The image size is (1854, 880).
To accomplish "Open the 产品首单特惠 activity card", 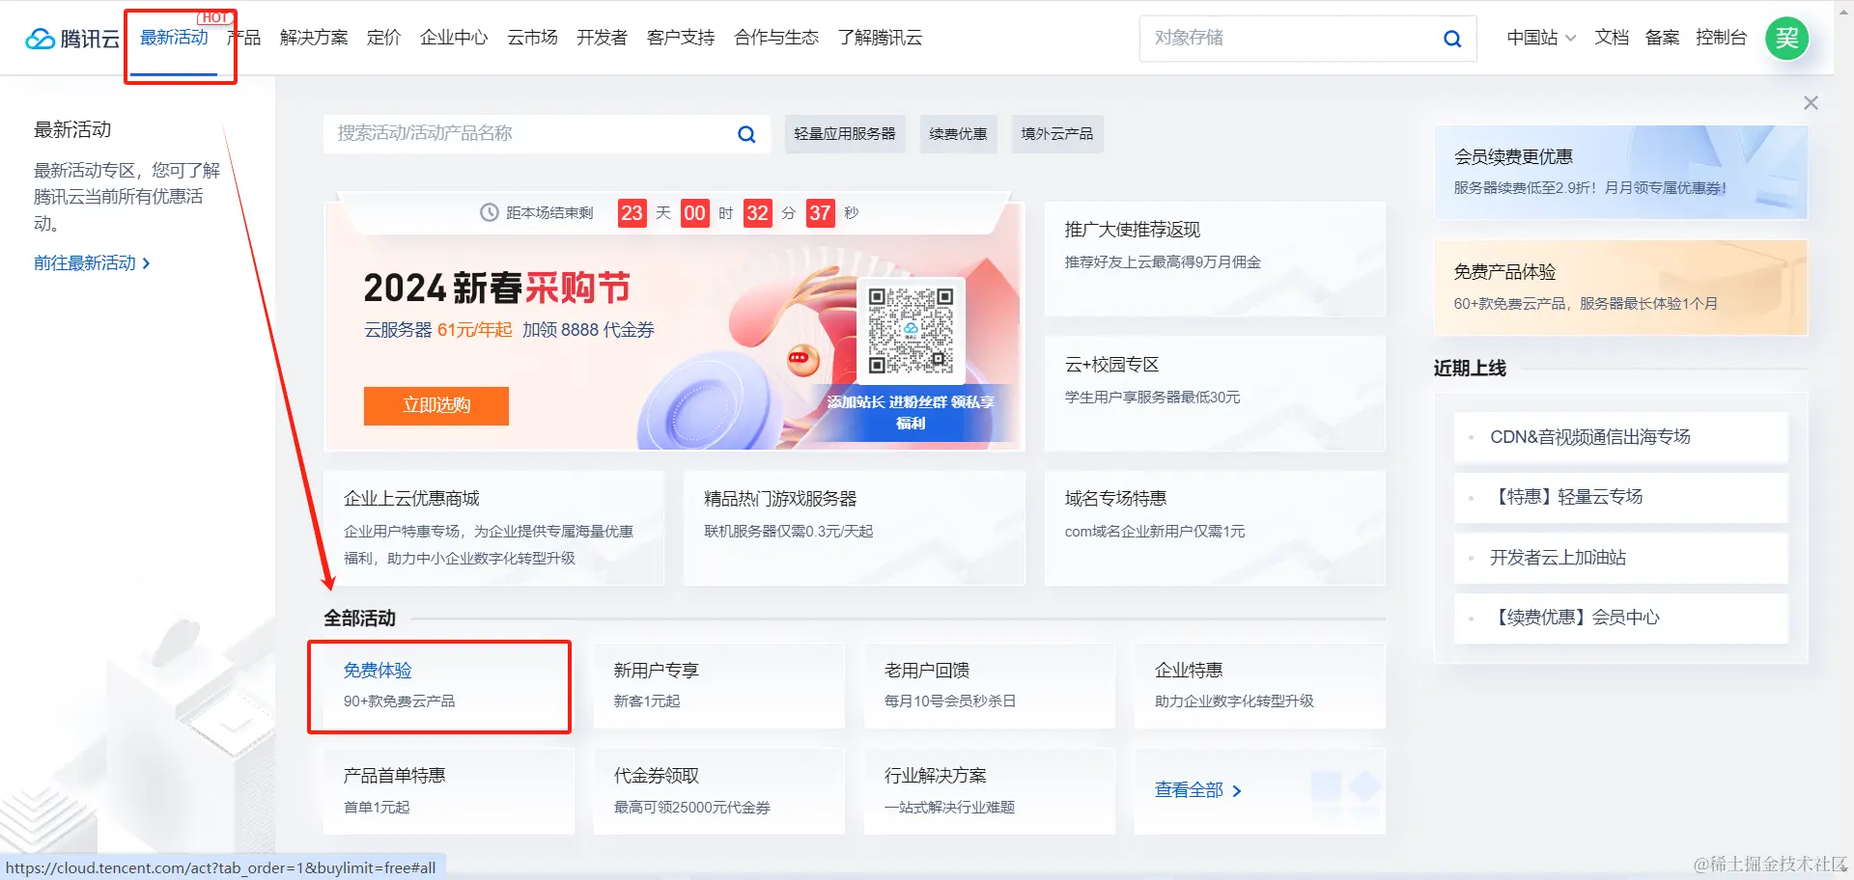I will (x=449, y=791).
